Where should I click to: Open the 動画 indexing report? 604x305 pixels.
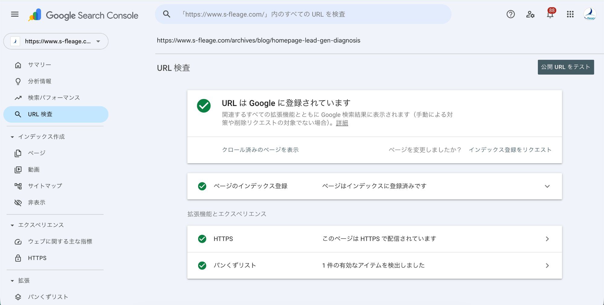pyautogui.click(x=34, y=169)
